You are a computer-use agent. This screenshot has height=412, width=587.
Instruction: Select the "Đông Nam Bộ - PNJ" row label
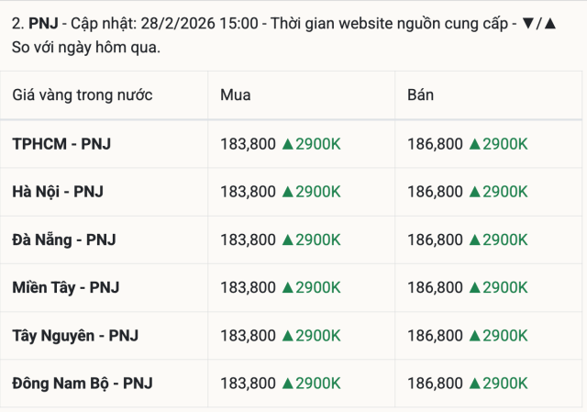[83, 383]
